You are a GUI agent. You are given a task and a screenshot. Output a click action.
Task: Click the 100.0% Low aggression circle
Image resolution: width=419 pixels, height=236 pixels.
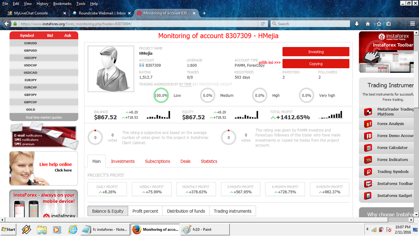pyautogui.click(x=161, y=95)
